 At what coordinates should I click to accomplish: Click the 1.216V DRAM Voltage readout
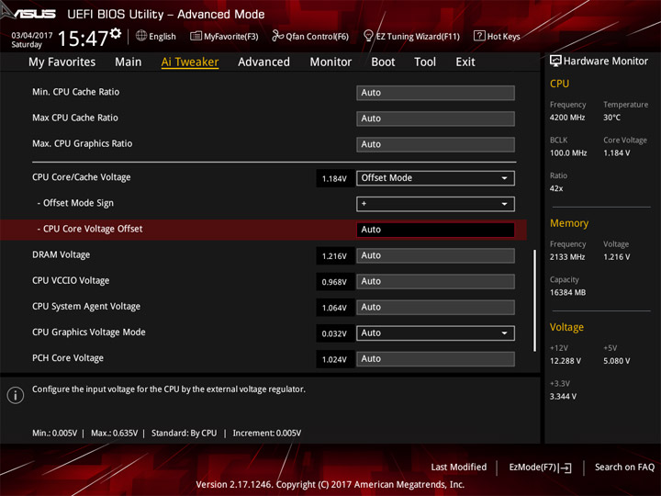[x=335, y=256]
